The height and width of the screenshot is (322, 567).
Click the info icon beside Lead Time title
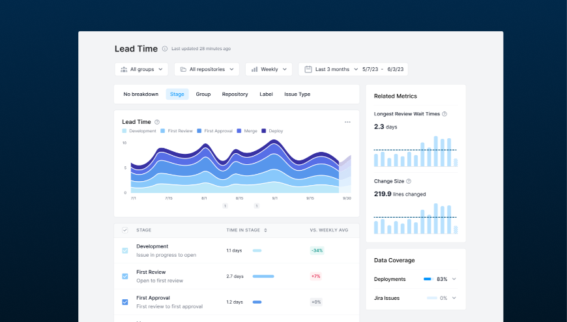click(x=165, y=49)
